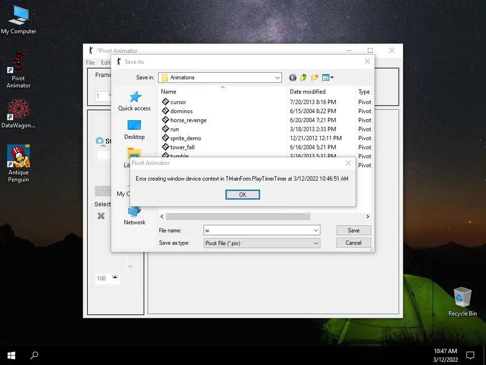The image size is (486, 365).
Task: Create a new folder in Save As
Action: point(315,77)
